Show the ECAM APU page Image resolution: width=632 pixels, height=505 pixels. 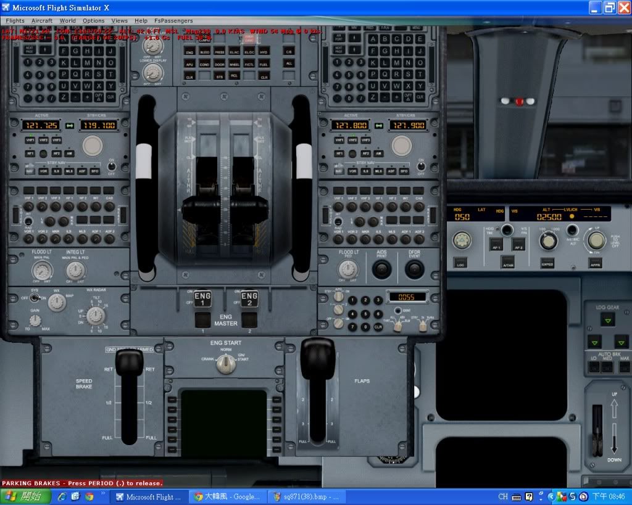pyautogui.click(x=189, y=64)
